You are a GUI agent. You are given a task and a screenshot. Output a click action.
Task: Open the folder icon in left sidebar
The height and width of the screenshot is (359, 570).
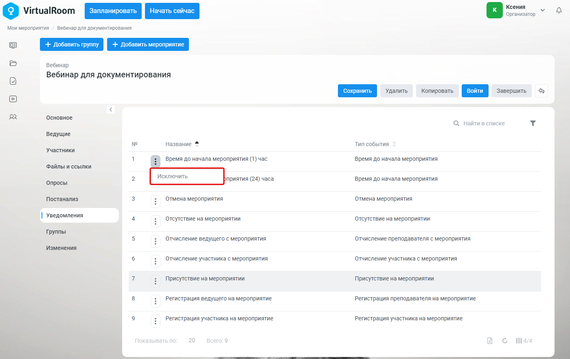13,63
